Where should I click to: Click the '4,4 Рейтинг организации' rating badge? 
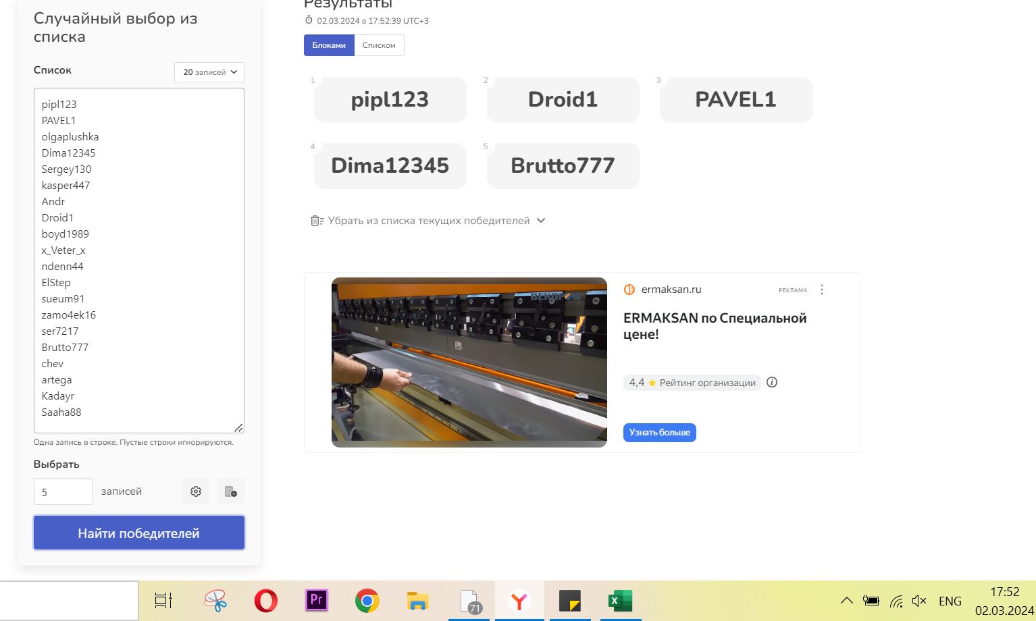[x=692, y=383]
